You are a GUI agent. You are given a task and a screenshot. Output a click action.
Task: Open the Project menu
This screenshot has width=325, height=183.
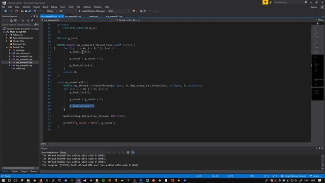pyautogui.click(x=36, y=7)
